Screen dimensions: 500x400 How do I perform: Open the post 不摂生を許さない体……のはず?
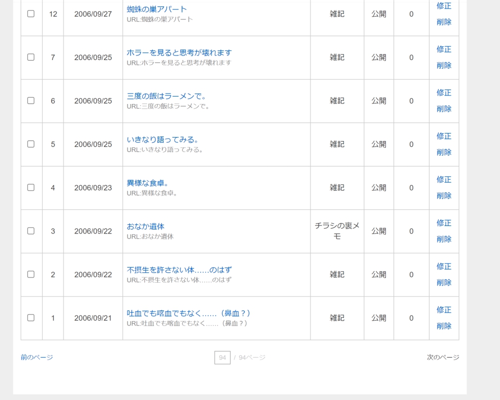pos(179,270)
